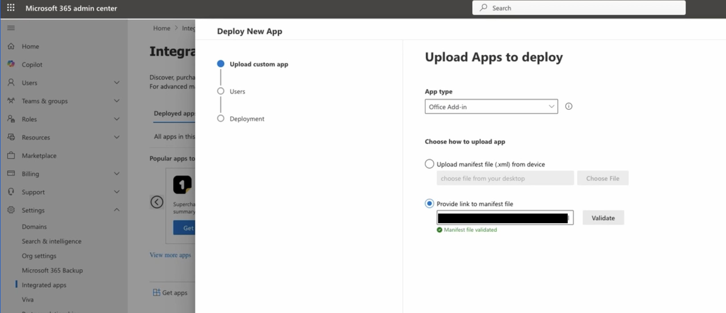Open the Office Add-in app type dropdown

[491, 107]
